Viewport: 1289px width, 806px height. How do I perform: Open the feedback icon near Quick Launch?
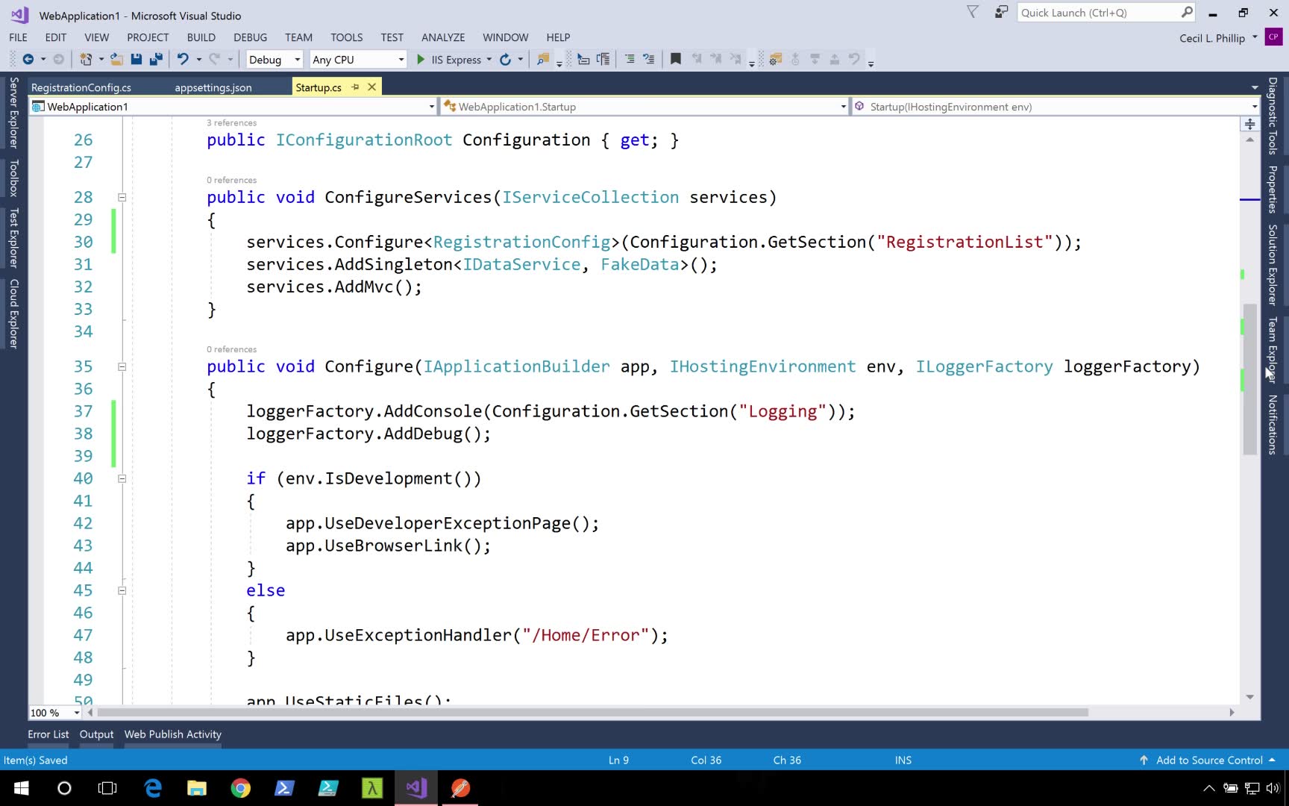pyautogui.click(x=1001, y=13)
